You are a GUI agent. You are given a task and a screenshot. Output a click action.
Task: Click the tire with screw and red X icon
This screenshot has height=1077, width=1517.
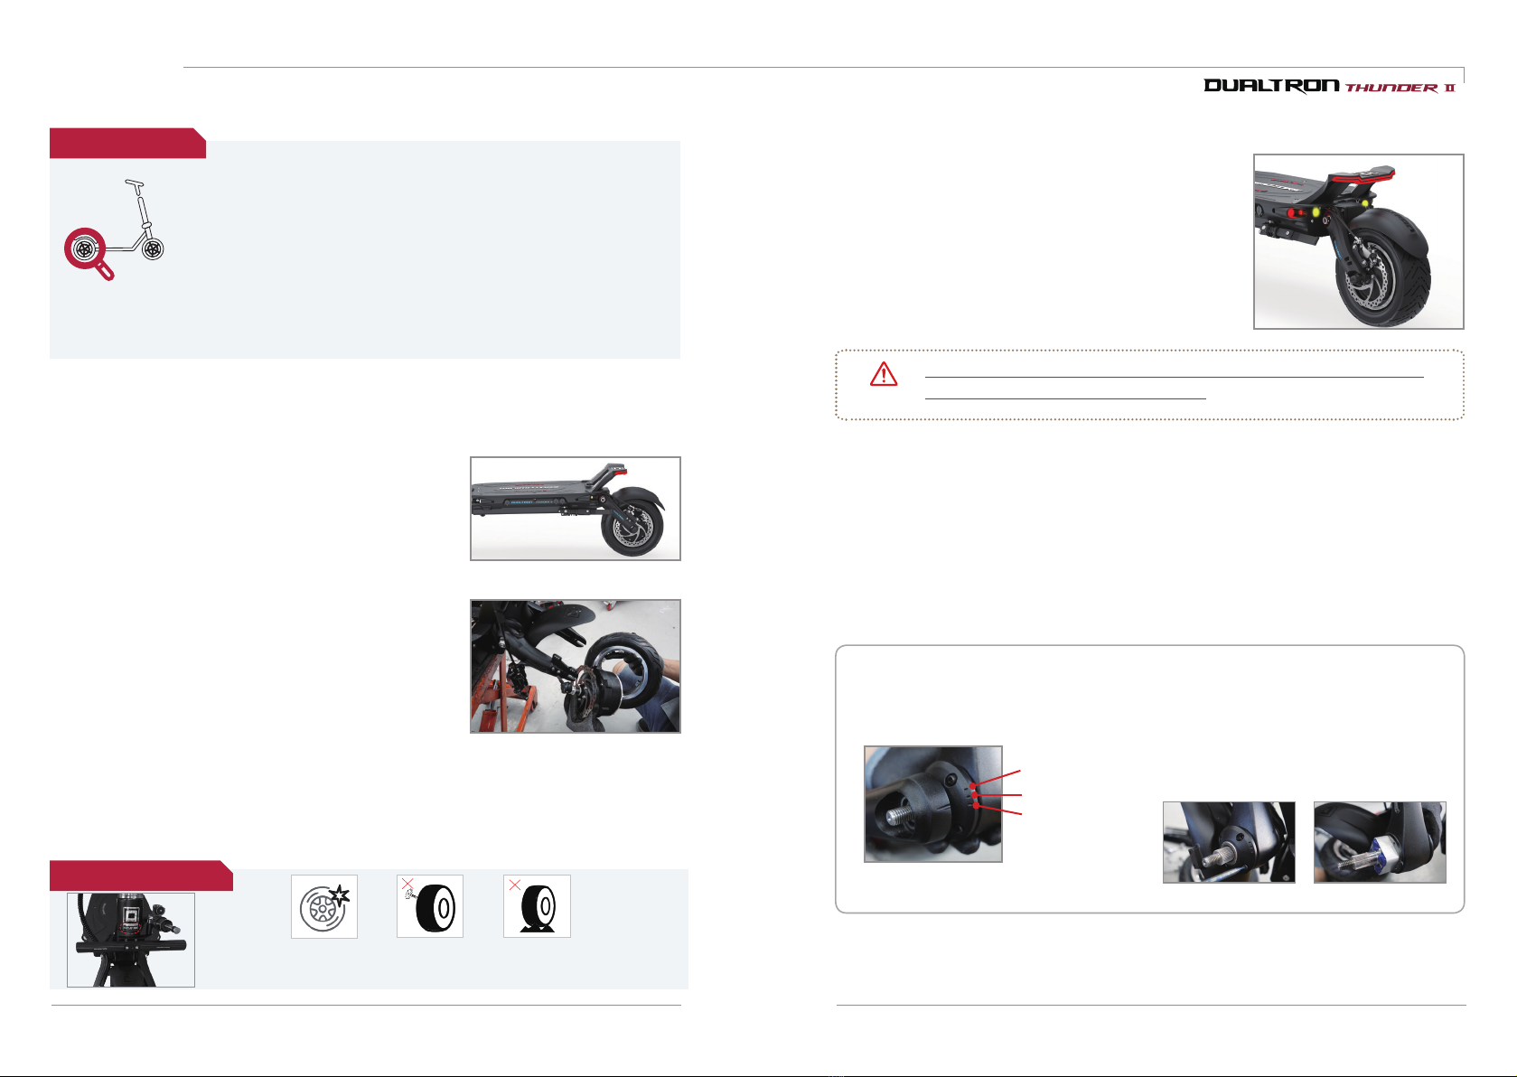click(430, 906)
